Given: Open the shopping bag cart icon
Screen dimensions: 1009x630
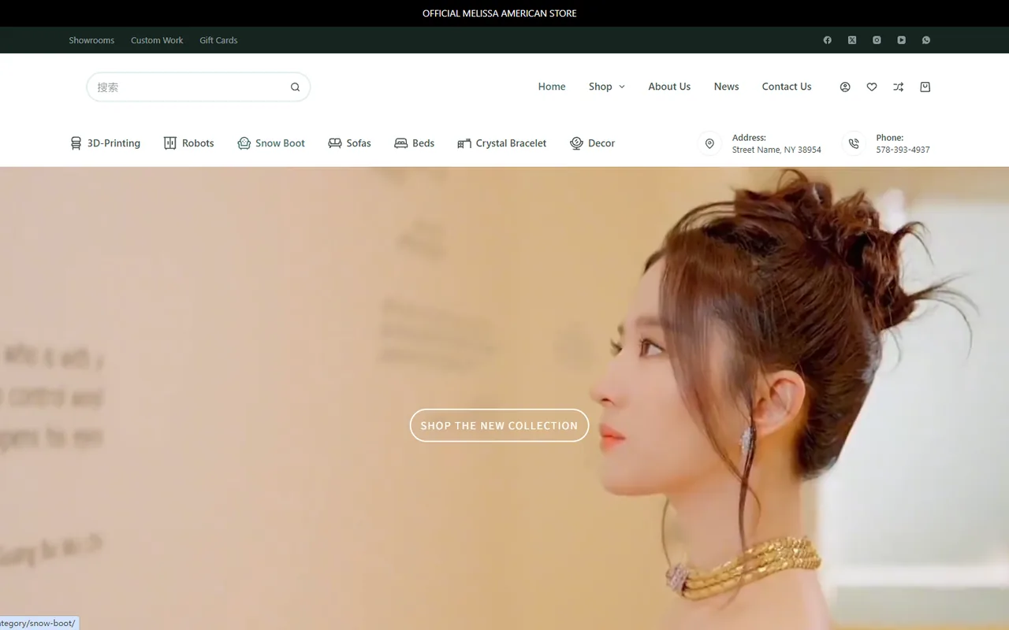Looking at the screenshot, I should pyautogui.click(x=925, y=87).
